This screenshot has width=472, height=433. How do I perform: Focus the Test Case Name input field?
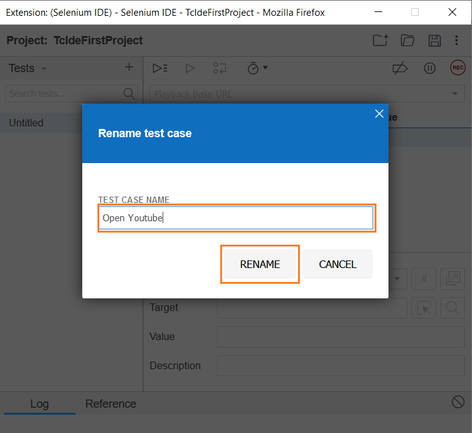click(x=236, y=217)
